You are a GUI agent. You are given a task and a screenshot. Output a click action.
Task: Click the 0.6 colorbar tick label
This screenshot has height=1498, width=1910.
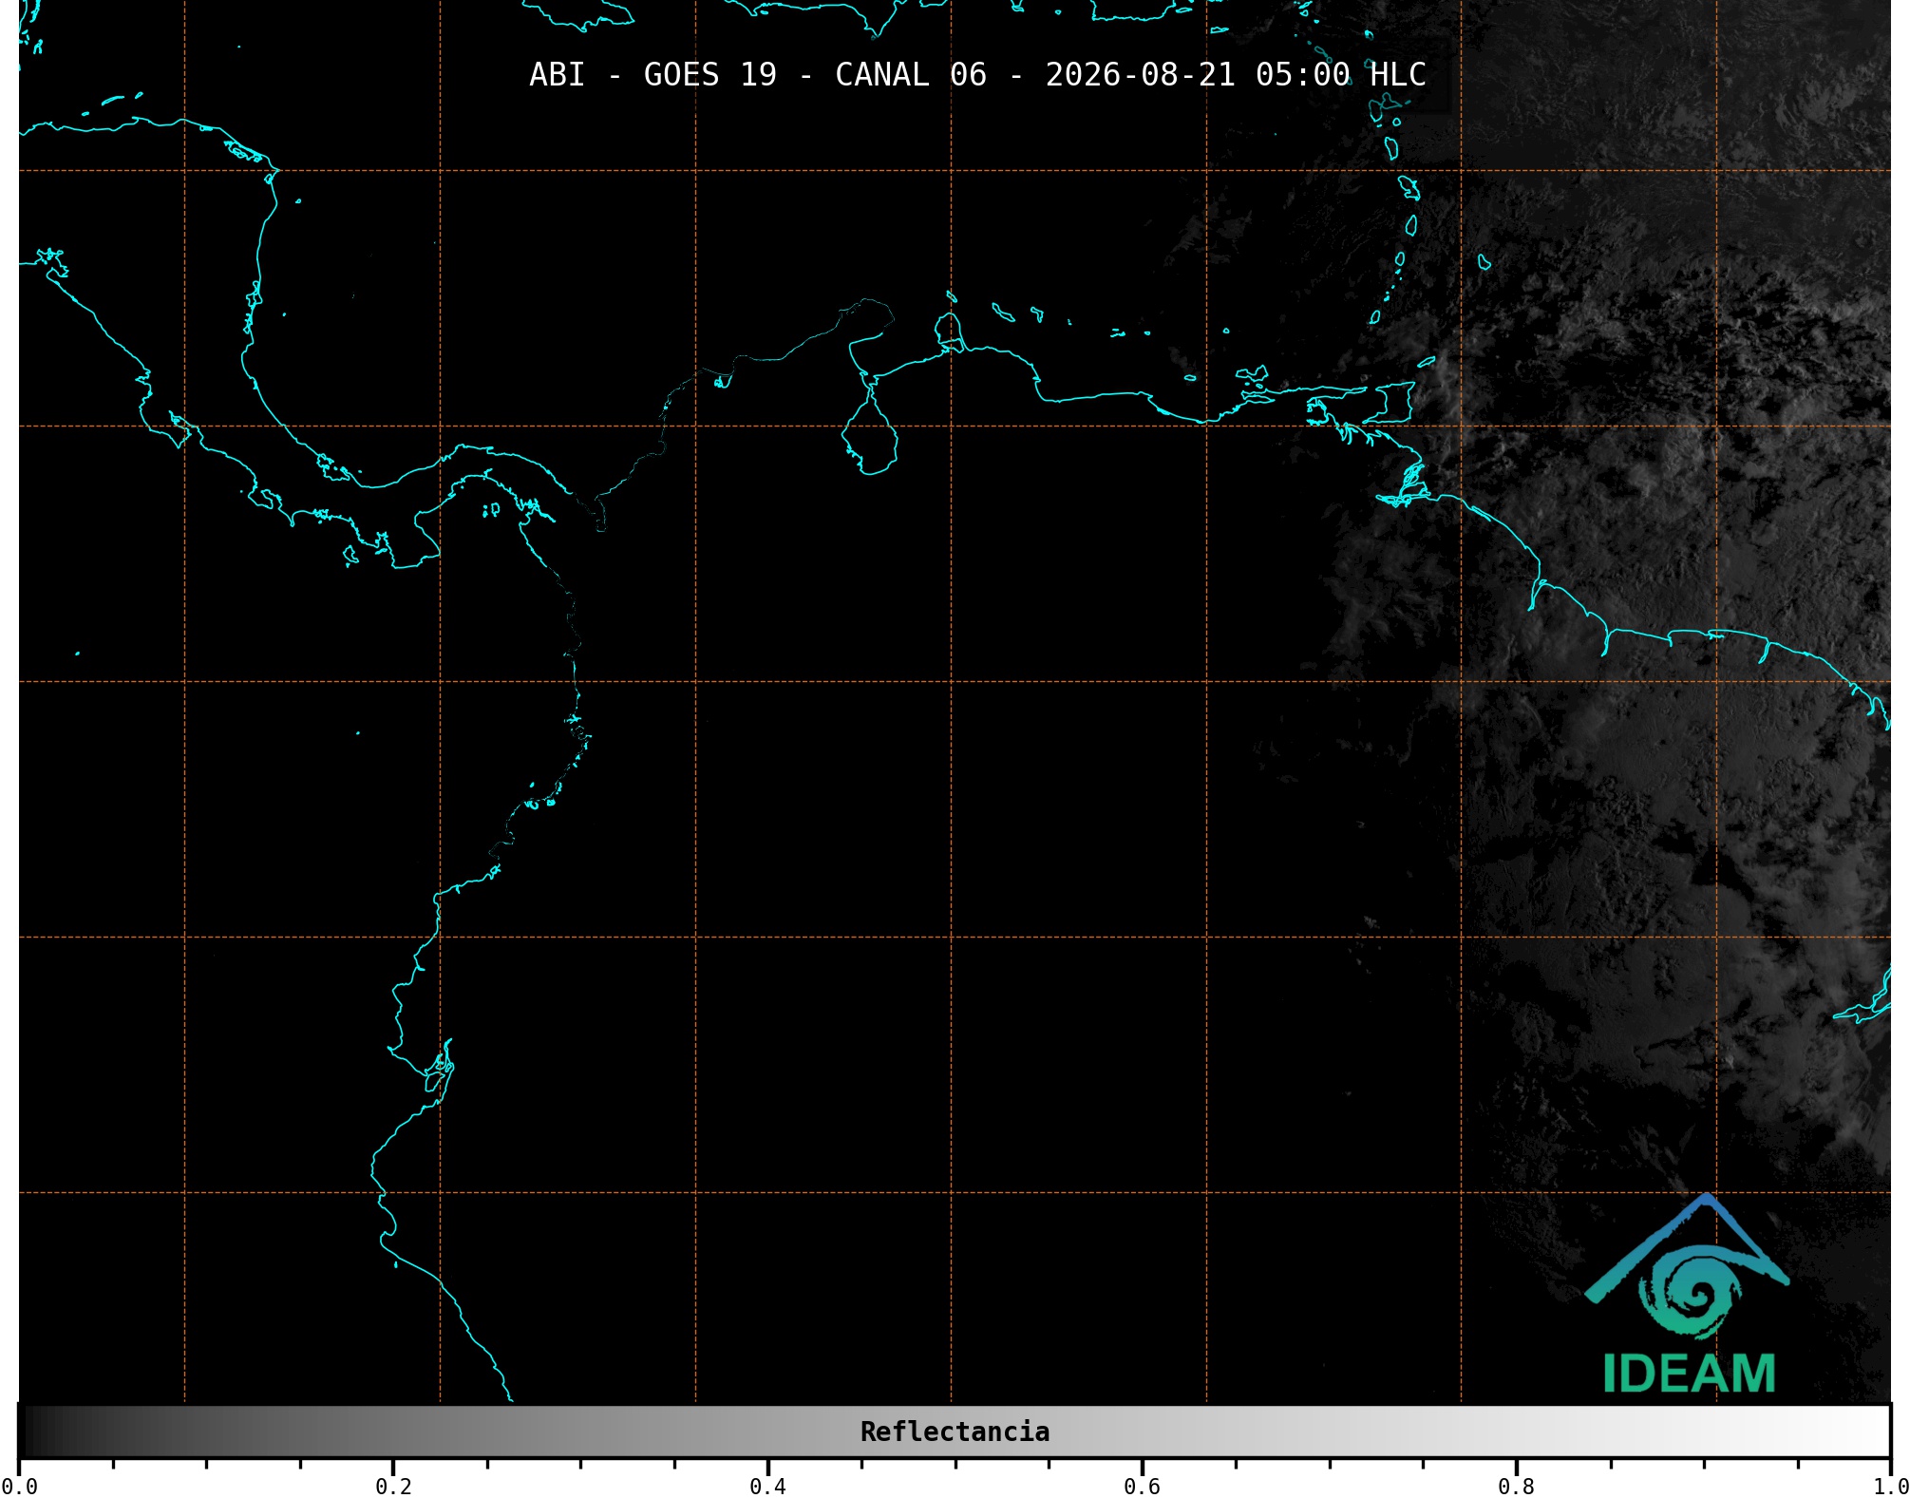[x=1142, y=1486]
